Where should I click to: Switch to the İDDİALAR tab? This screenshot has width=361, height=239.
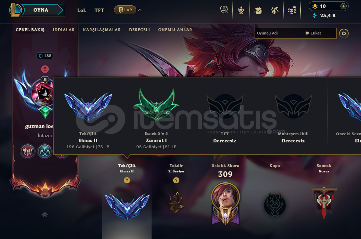coord(64,30)
